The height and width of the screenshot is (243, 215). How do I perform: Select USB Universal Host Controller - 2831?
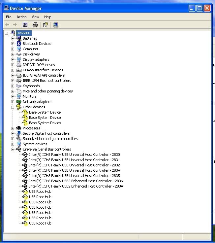pyautogui.click(x=74, y=160)
